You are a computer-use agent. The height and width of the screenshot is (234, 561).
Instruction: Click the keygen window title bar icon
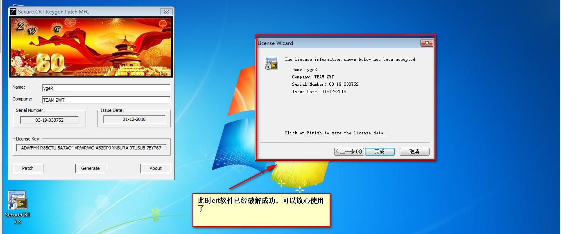coord(13,12)
